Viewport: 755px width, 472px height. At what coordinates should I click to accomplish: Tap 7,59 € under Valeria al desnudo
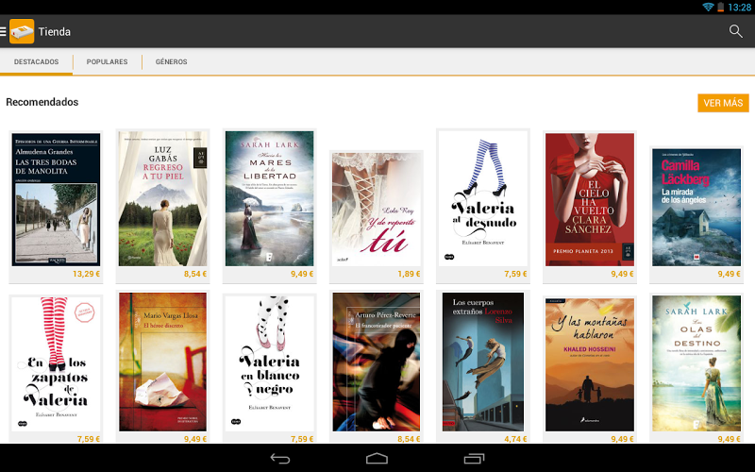pyautogui.click(x=515, y=274)
